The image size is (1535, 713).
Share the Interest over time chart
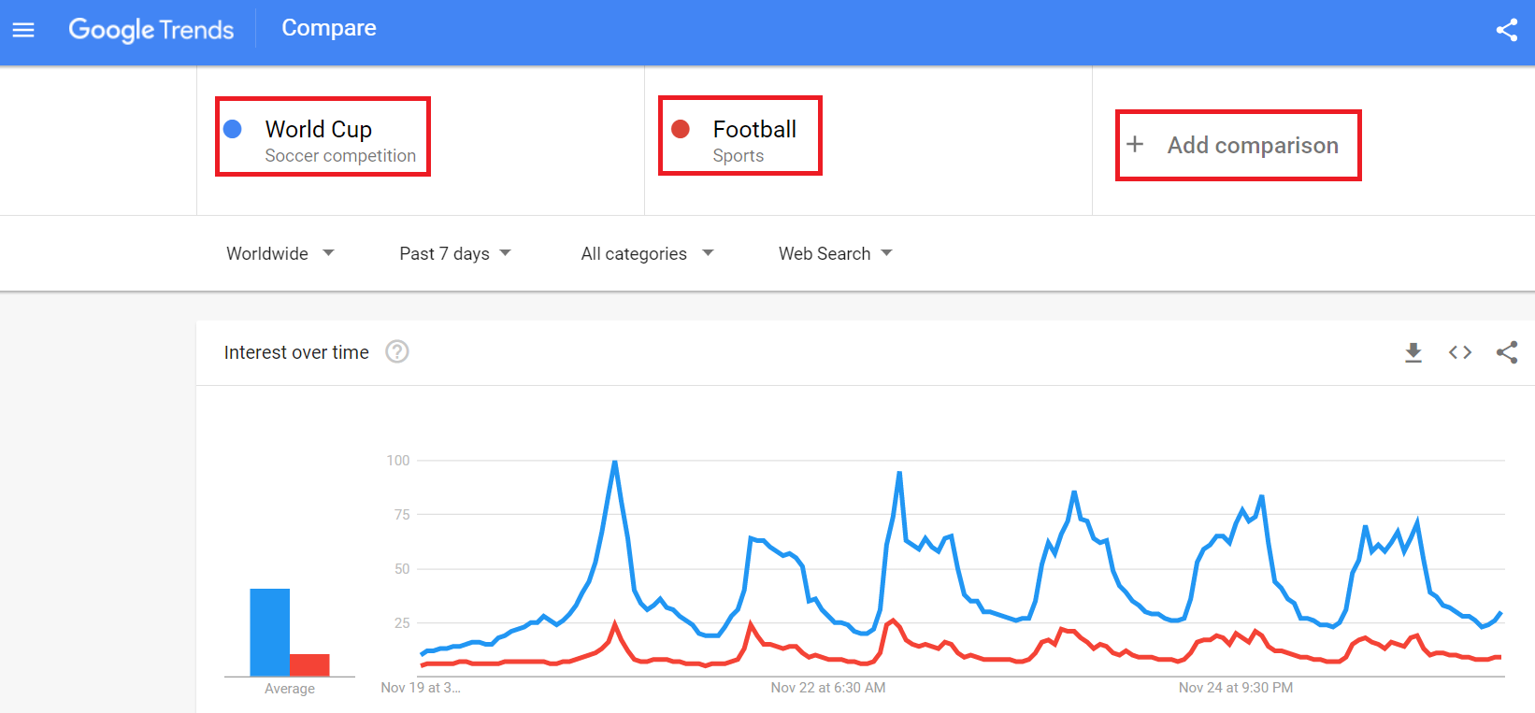pyautogui.click(x=1507, y=352)
